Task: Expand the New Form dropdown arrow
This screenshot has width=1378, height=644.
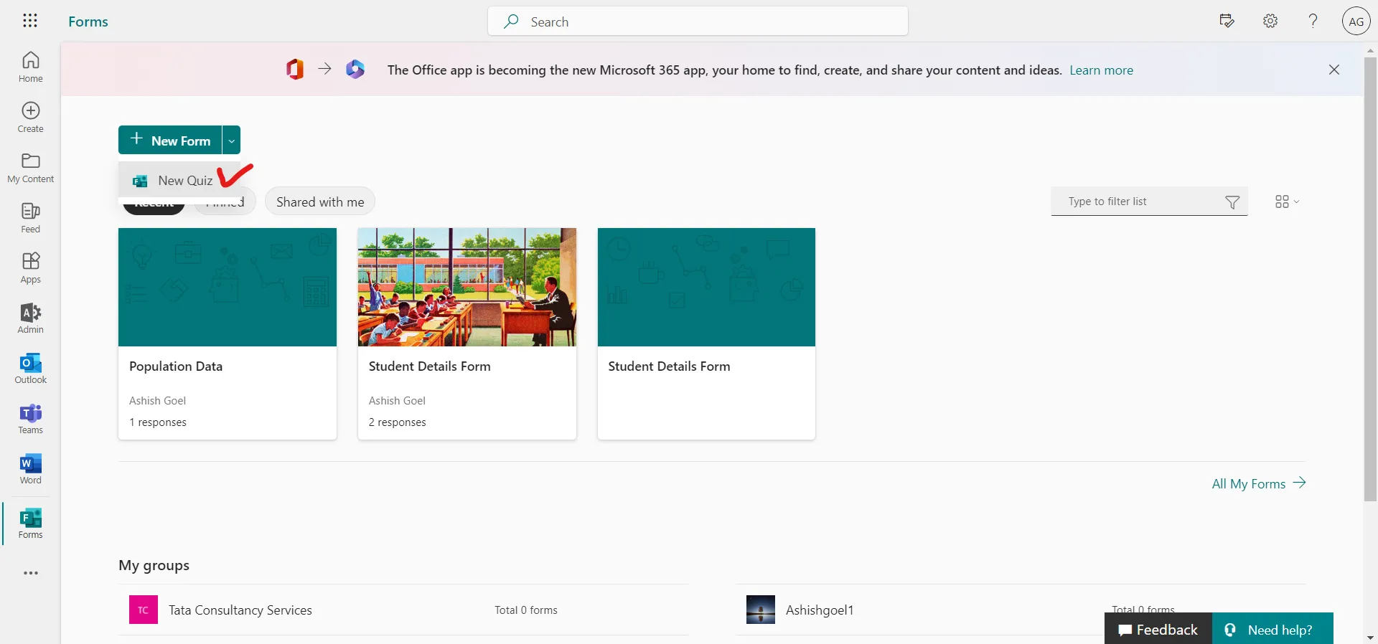Action: [x=231, y=140]
